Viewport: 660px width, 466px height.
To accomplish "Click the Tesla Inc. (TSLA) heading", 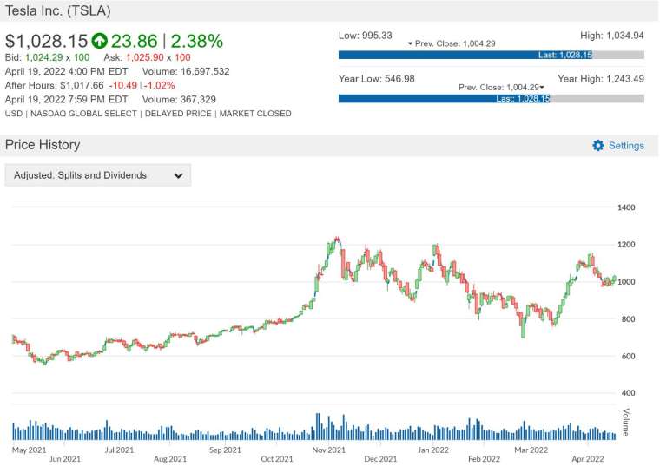I will point(57,10).
